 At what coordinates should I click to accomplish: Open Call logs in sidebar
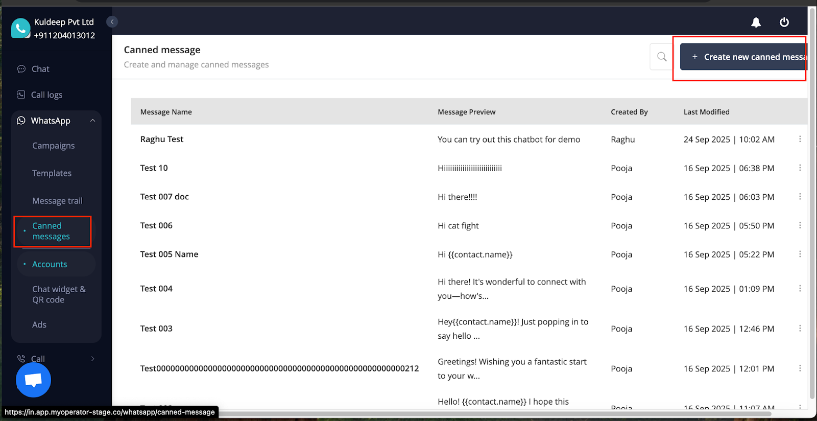(46, 95)
